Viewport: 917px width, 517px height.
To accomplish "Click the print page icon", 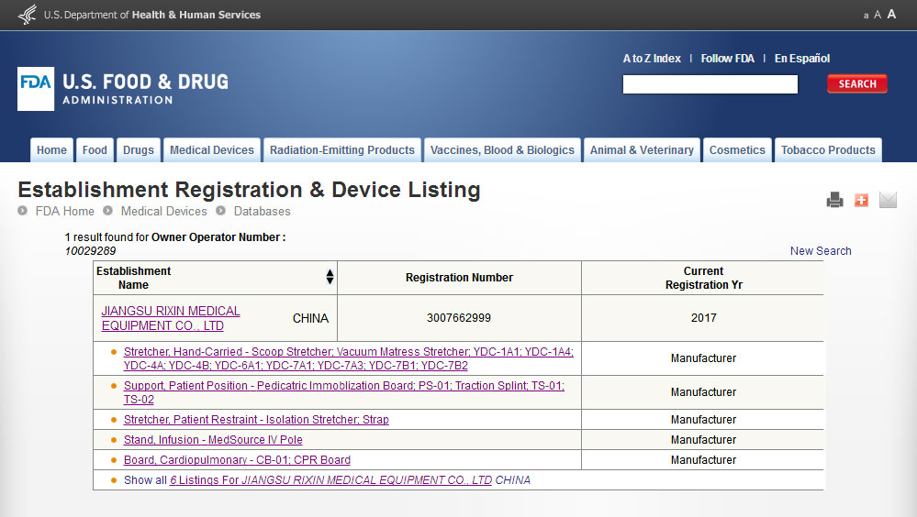I will click(x=834, y=200).
